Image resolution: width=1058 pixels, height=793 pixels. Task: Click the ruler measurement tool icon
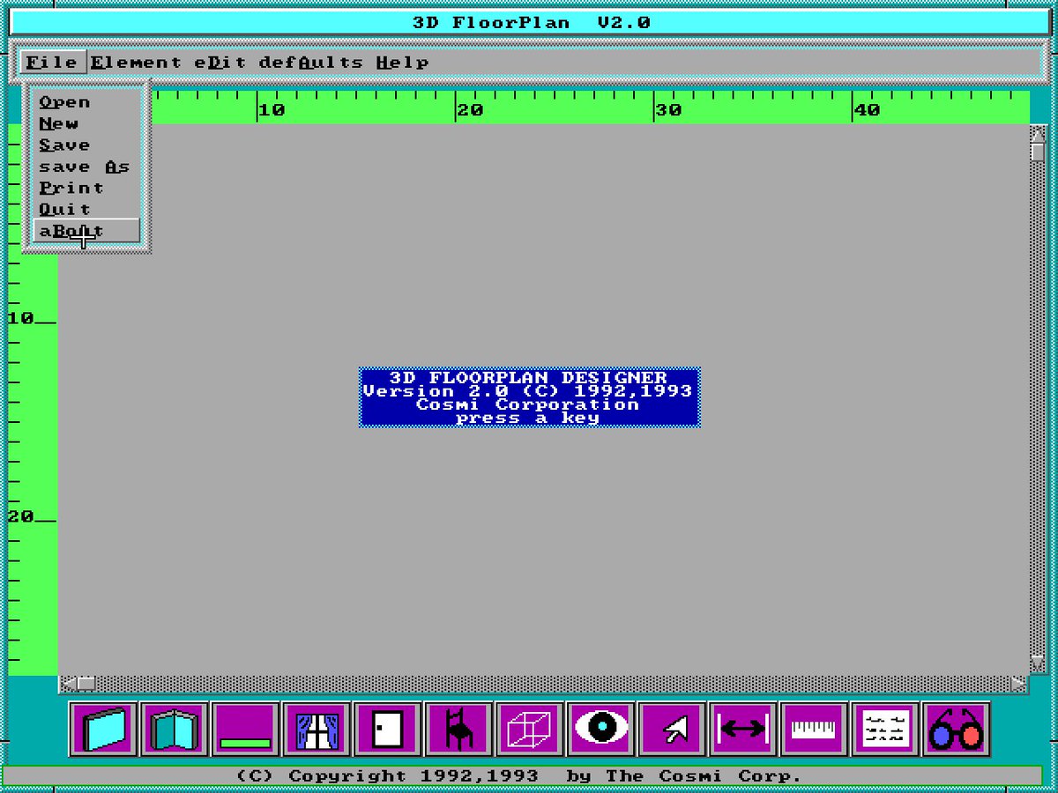tap(814, 730)
